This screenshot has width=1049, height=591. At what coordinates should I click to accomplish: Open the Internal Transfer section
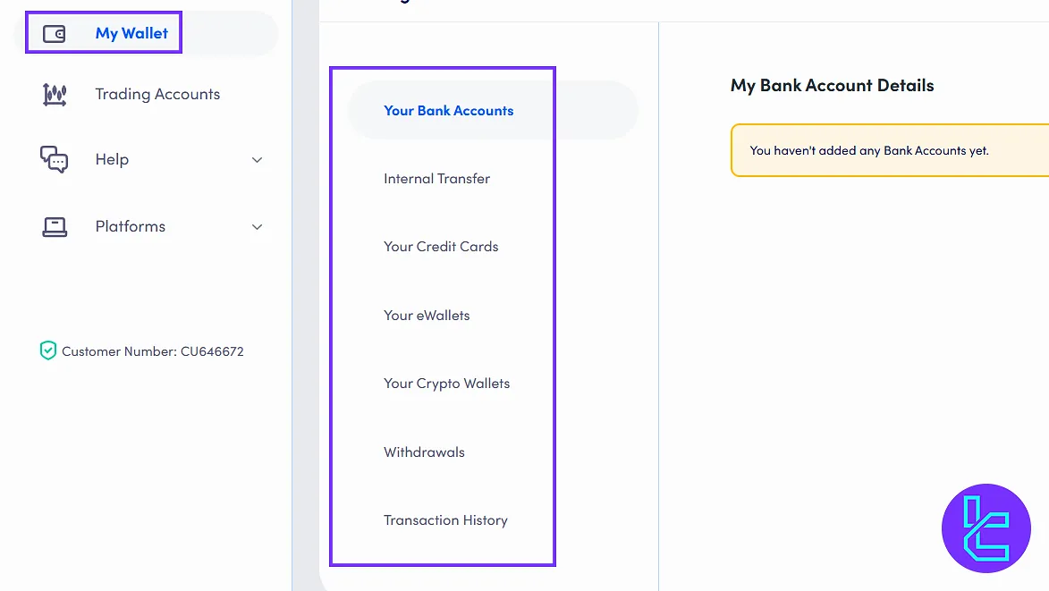pos(436,179)
